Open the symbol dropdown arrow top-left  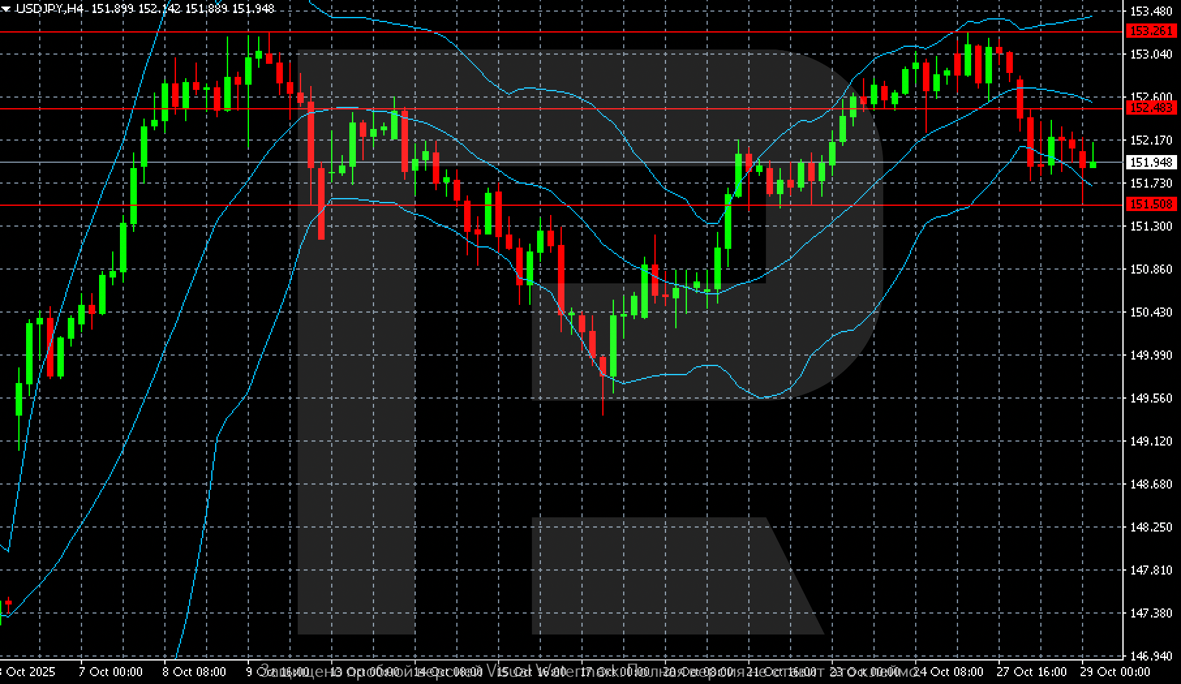coord(7,8)
